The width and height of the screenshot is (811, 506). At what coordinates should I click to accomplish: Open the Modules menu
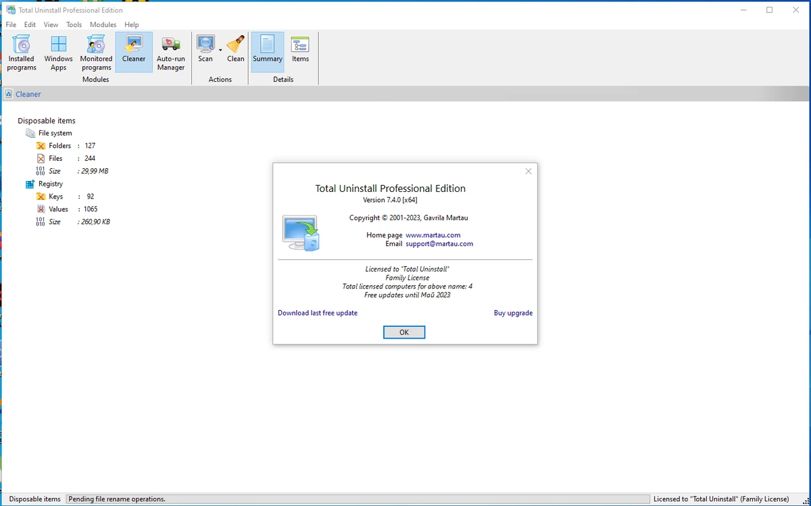click(103, 24)
